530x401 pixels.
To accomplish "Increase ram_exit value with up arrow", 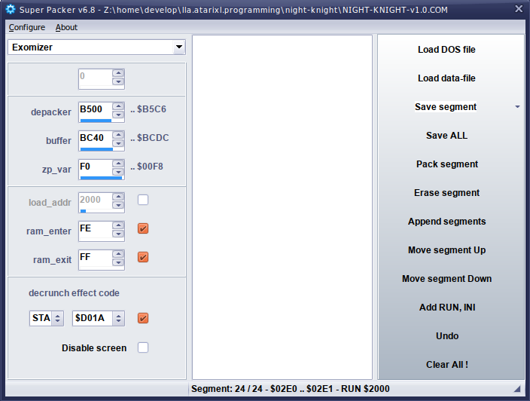I will tap(118, 255).
